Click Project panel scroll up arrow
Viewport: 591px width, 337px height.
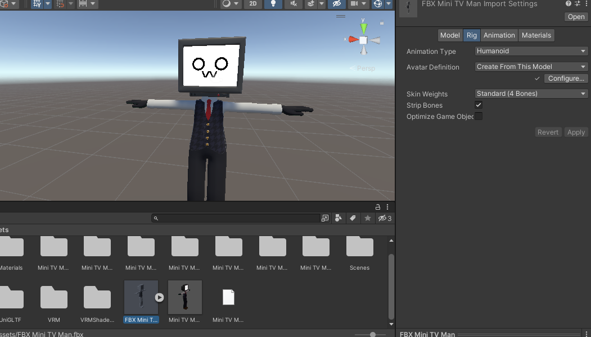point(391,241)
